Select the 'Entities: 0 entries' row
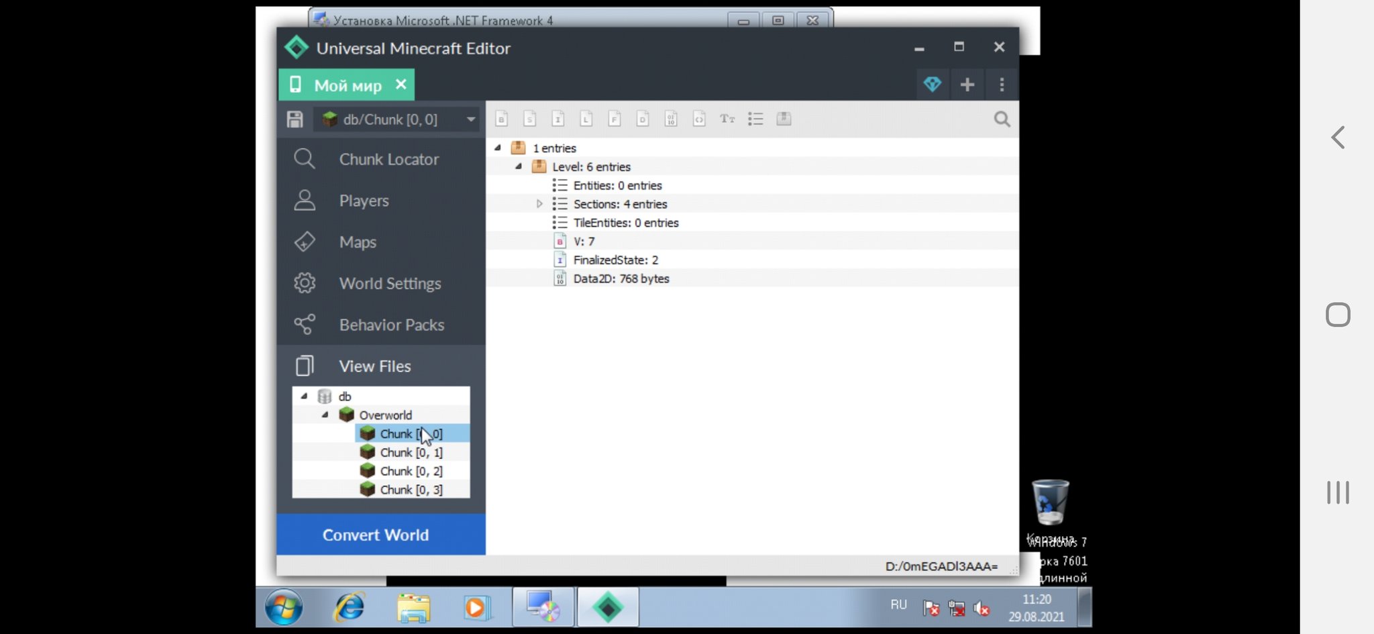1374x634 pixels. click(752, 185)
